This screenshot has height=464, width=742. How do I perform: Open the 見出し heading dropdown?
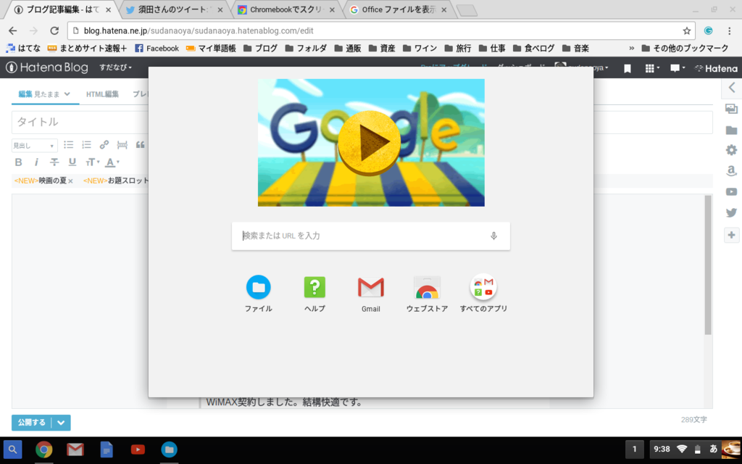34,145
